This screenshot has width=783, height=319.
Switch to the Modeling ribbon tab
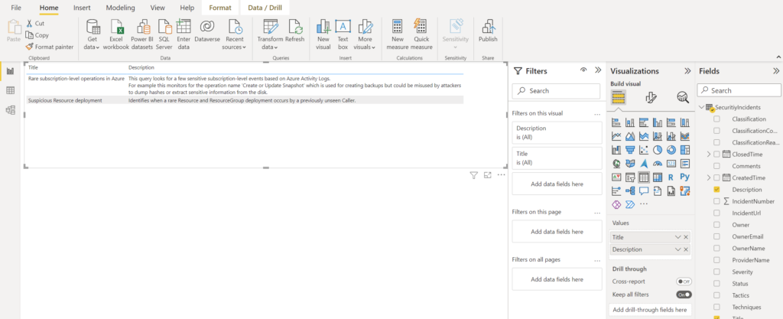[120, 8]
